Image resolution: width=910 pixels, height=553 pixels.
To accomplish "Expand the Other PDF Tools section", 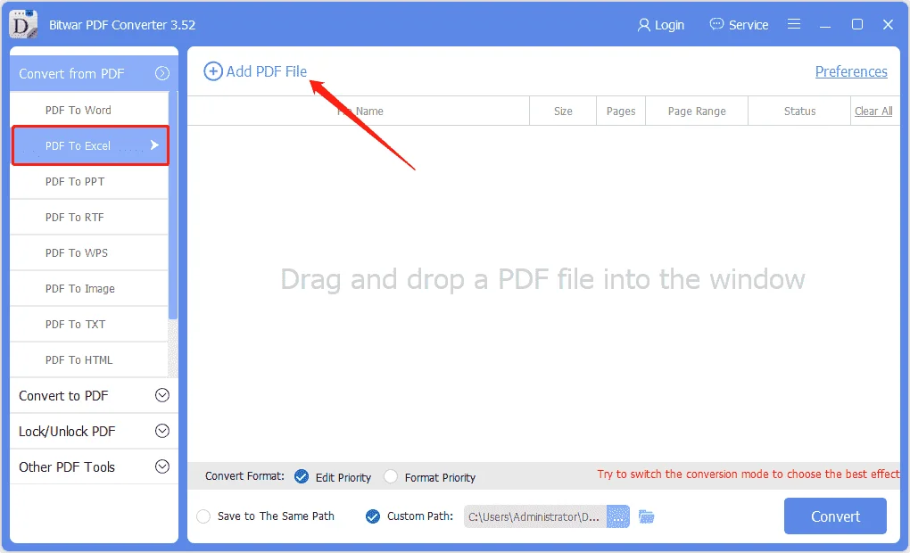I will coord(161,466).
